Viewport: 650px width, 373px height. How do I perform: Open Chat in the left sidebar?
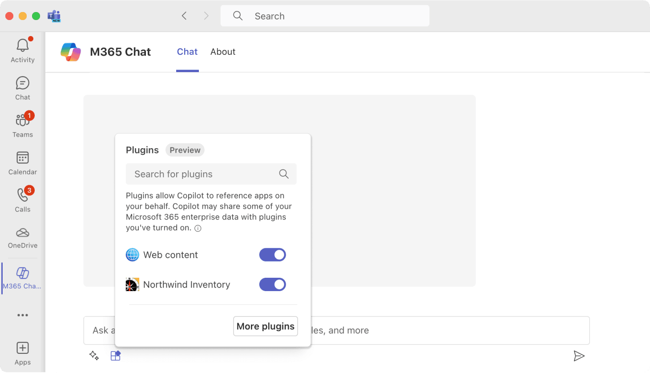click(22, 84)
